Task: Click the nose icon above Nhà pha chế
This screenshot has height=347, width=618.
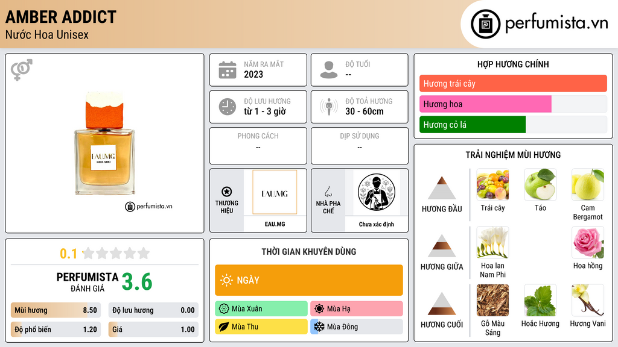Action: point(328,192)
